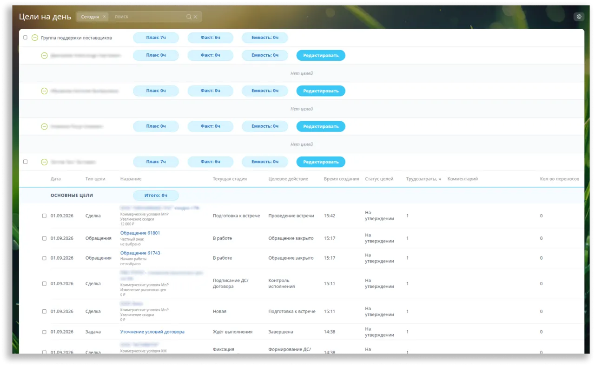This screenshot has width=595, height=366.
Task: Click the Комментарий column header
Action: point(463,179)
